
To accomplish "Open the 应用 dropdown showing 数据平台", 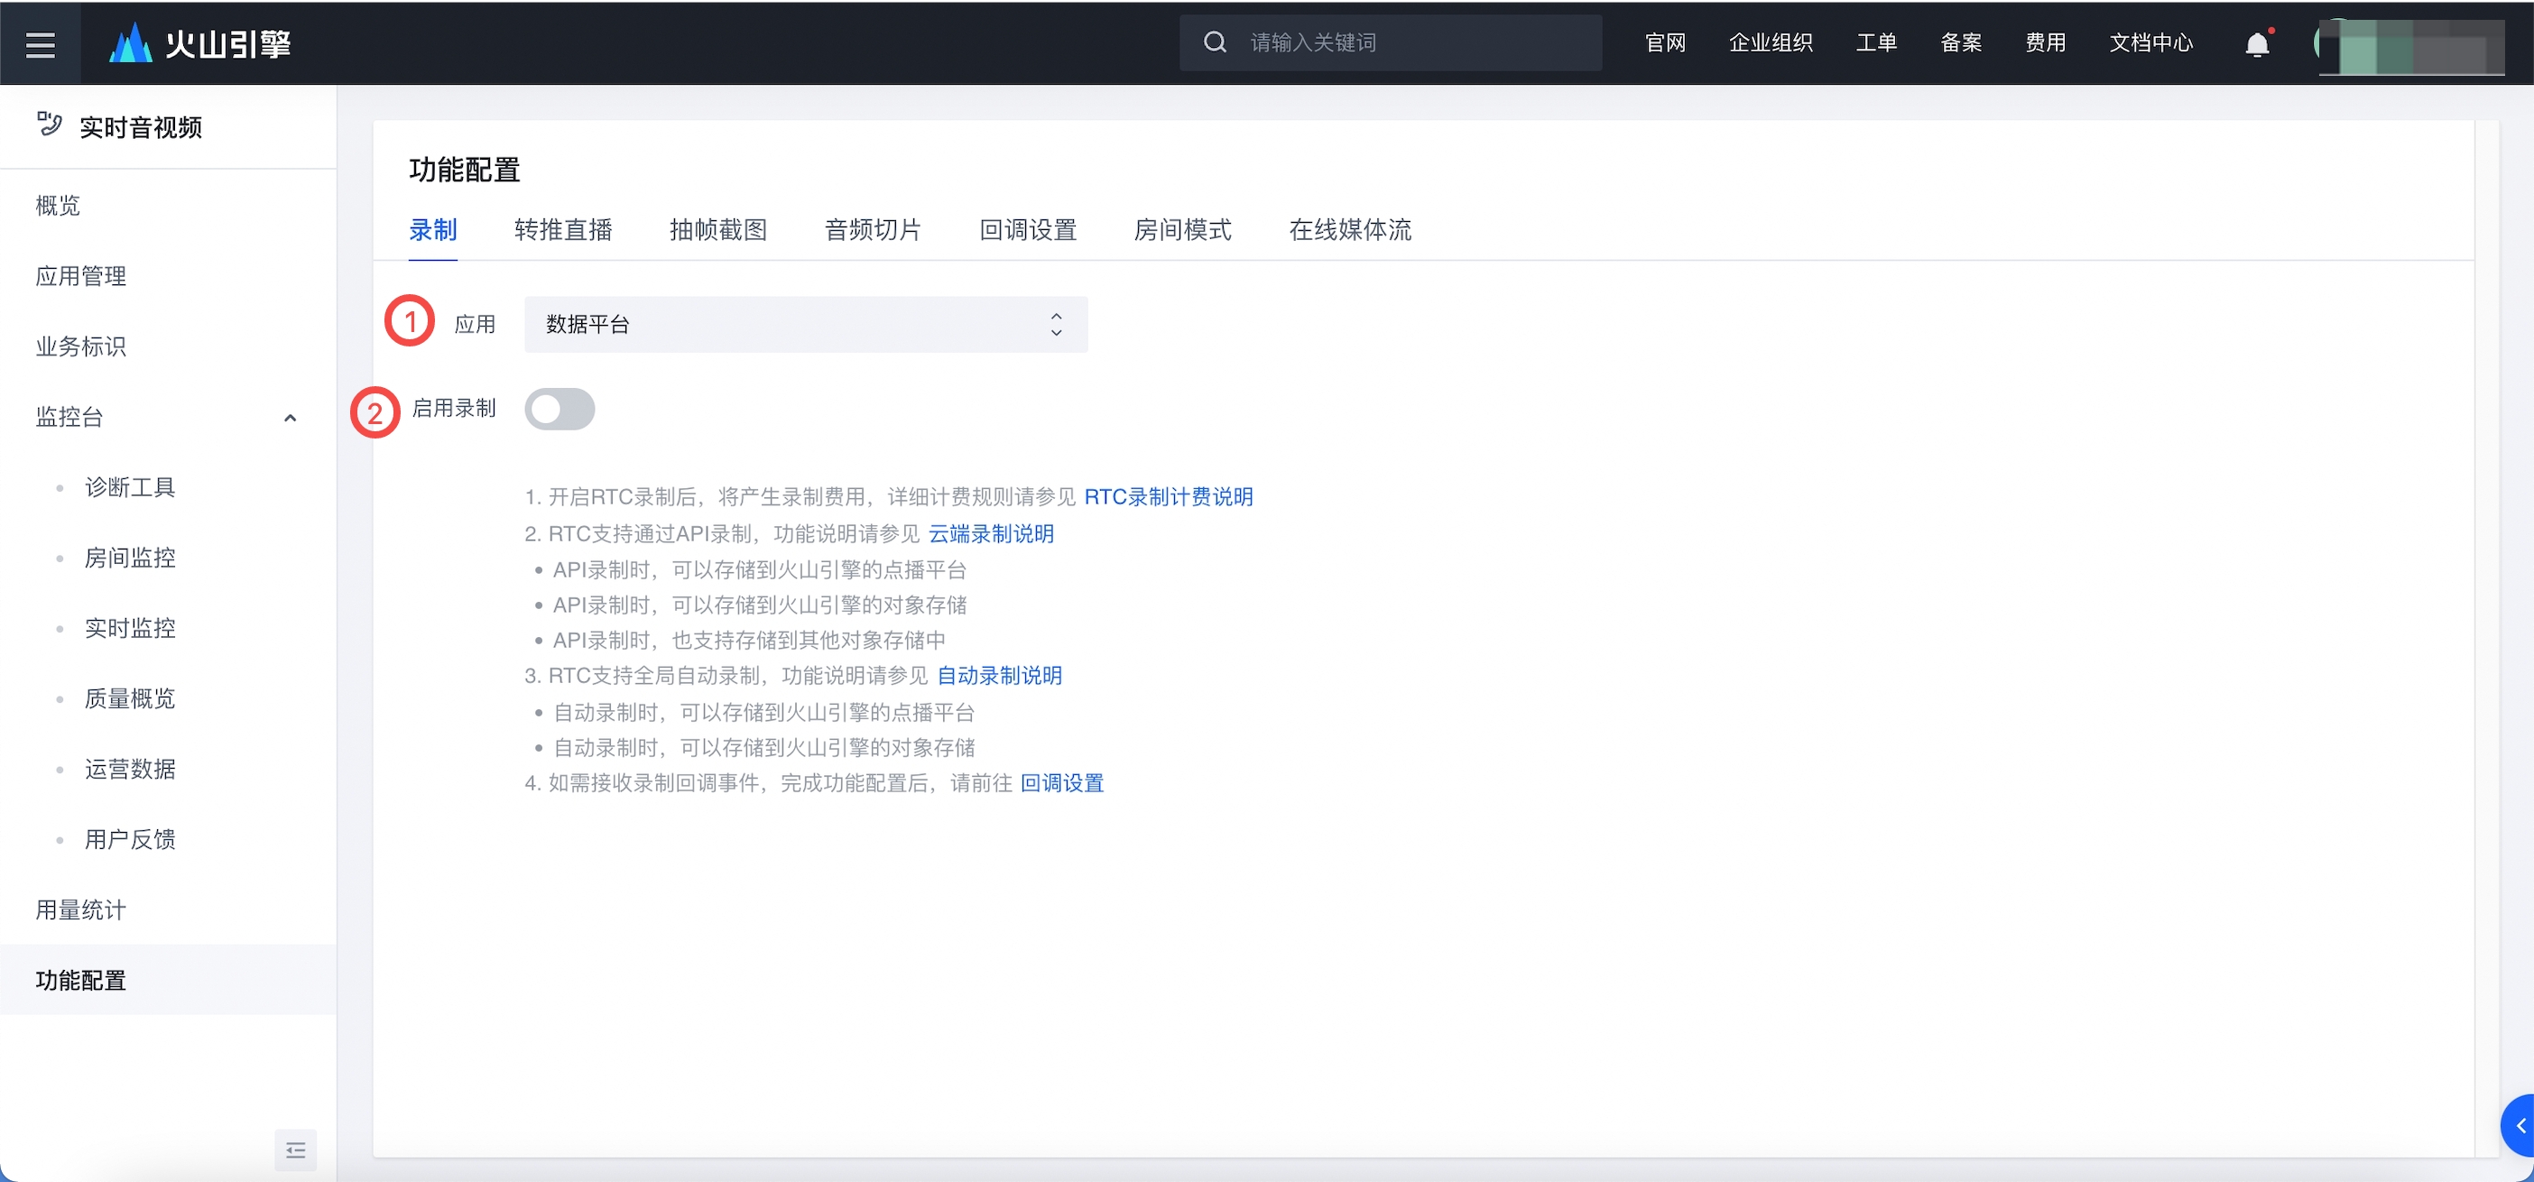I will coord(806,325).
